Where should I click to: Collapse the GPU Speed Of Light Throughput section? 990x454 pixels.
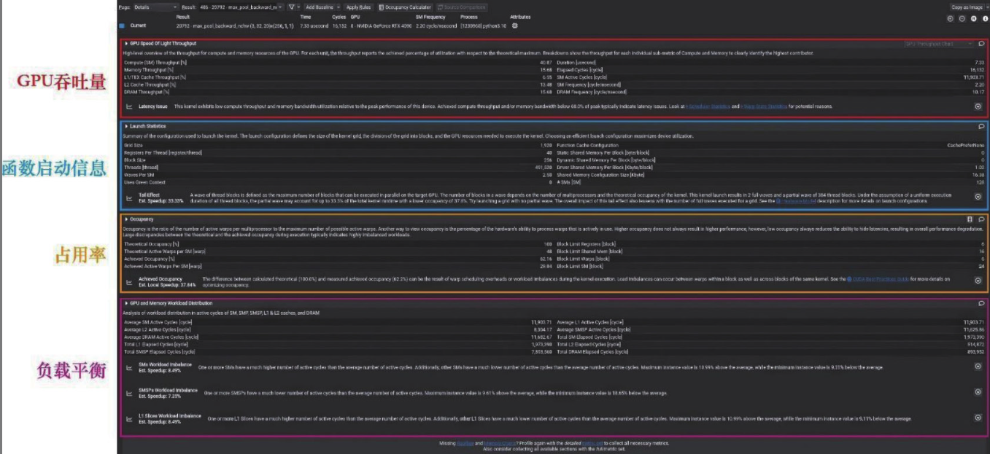click(x=126, y=44)
